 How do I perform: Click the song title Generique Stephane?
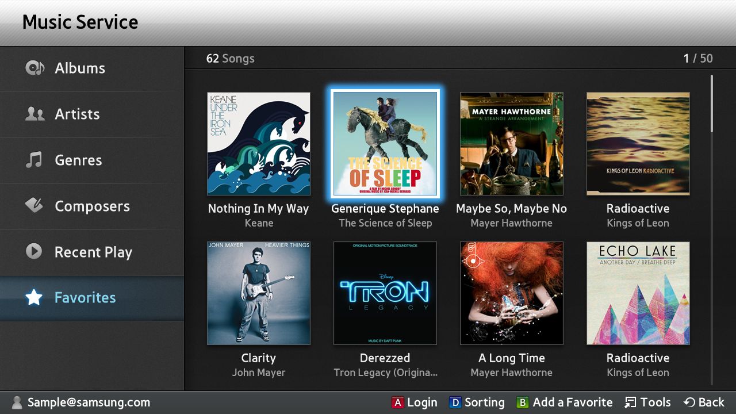click(x=385, y=209)
